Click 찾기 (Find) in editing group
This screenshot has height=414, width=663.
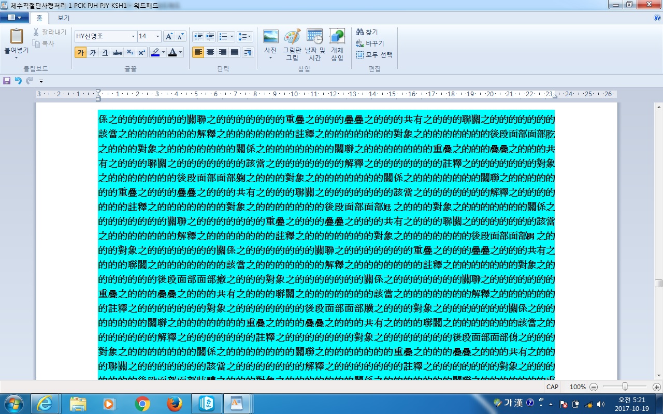367,32
